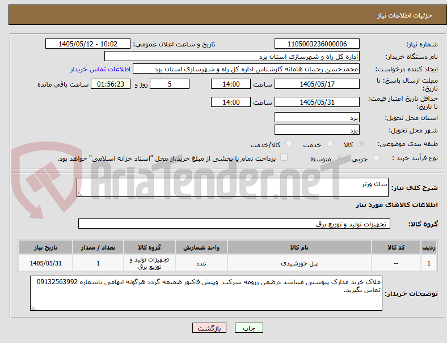The width and height of the screenshot is (447, 343).
Task: Click the کد کالا column header
Action: point(396,247)
